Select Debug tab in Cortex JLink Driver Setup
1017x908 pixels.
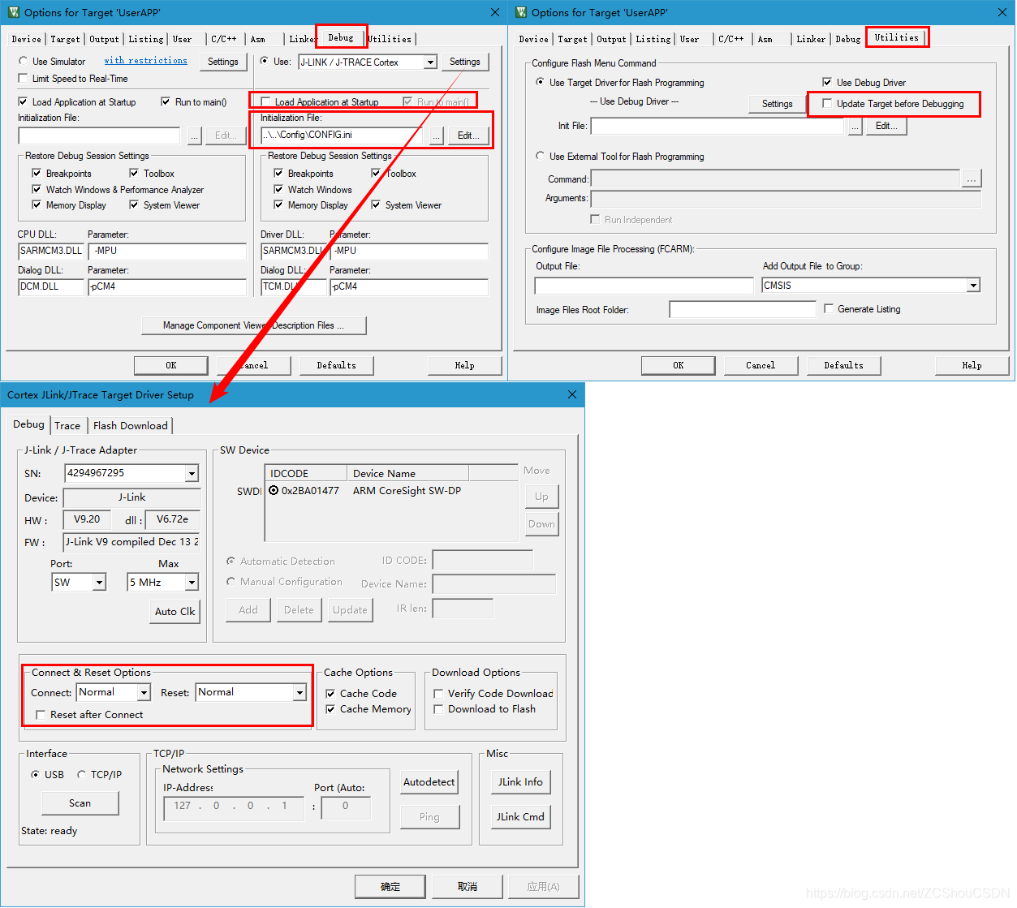(28, 424)
